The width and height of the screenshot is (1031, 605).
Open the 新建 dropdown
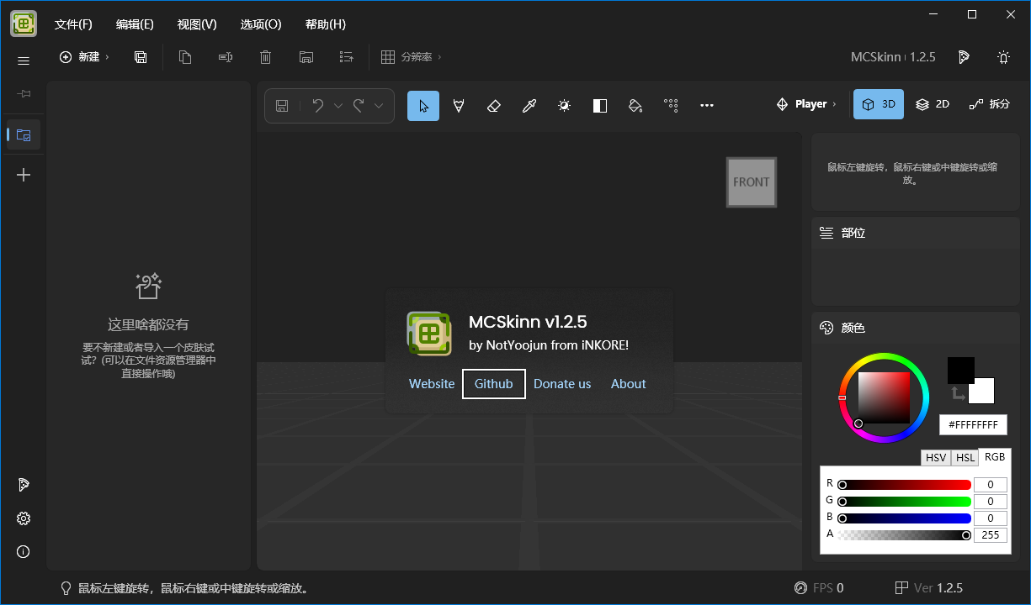coord(84,57)
